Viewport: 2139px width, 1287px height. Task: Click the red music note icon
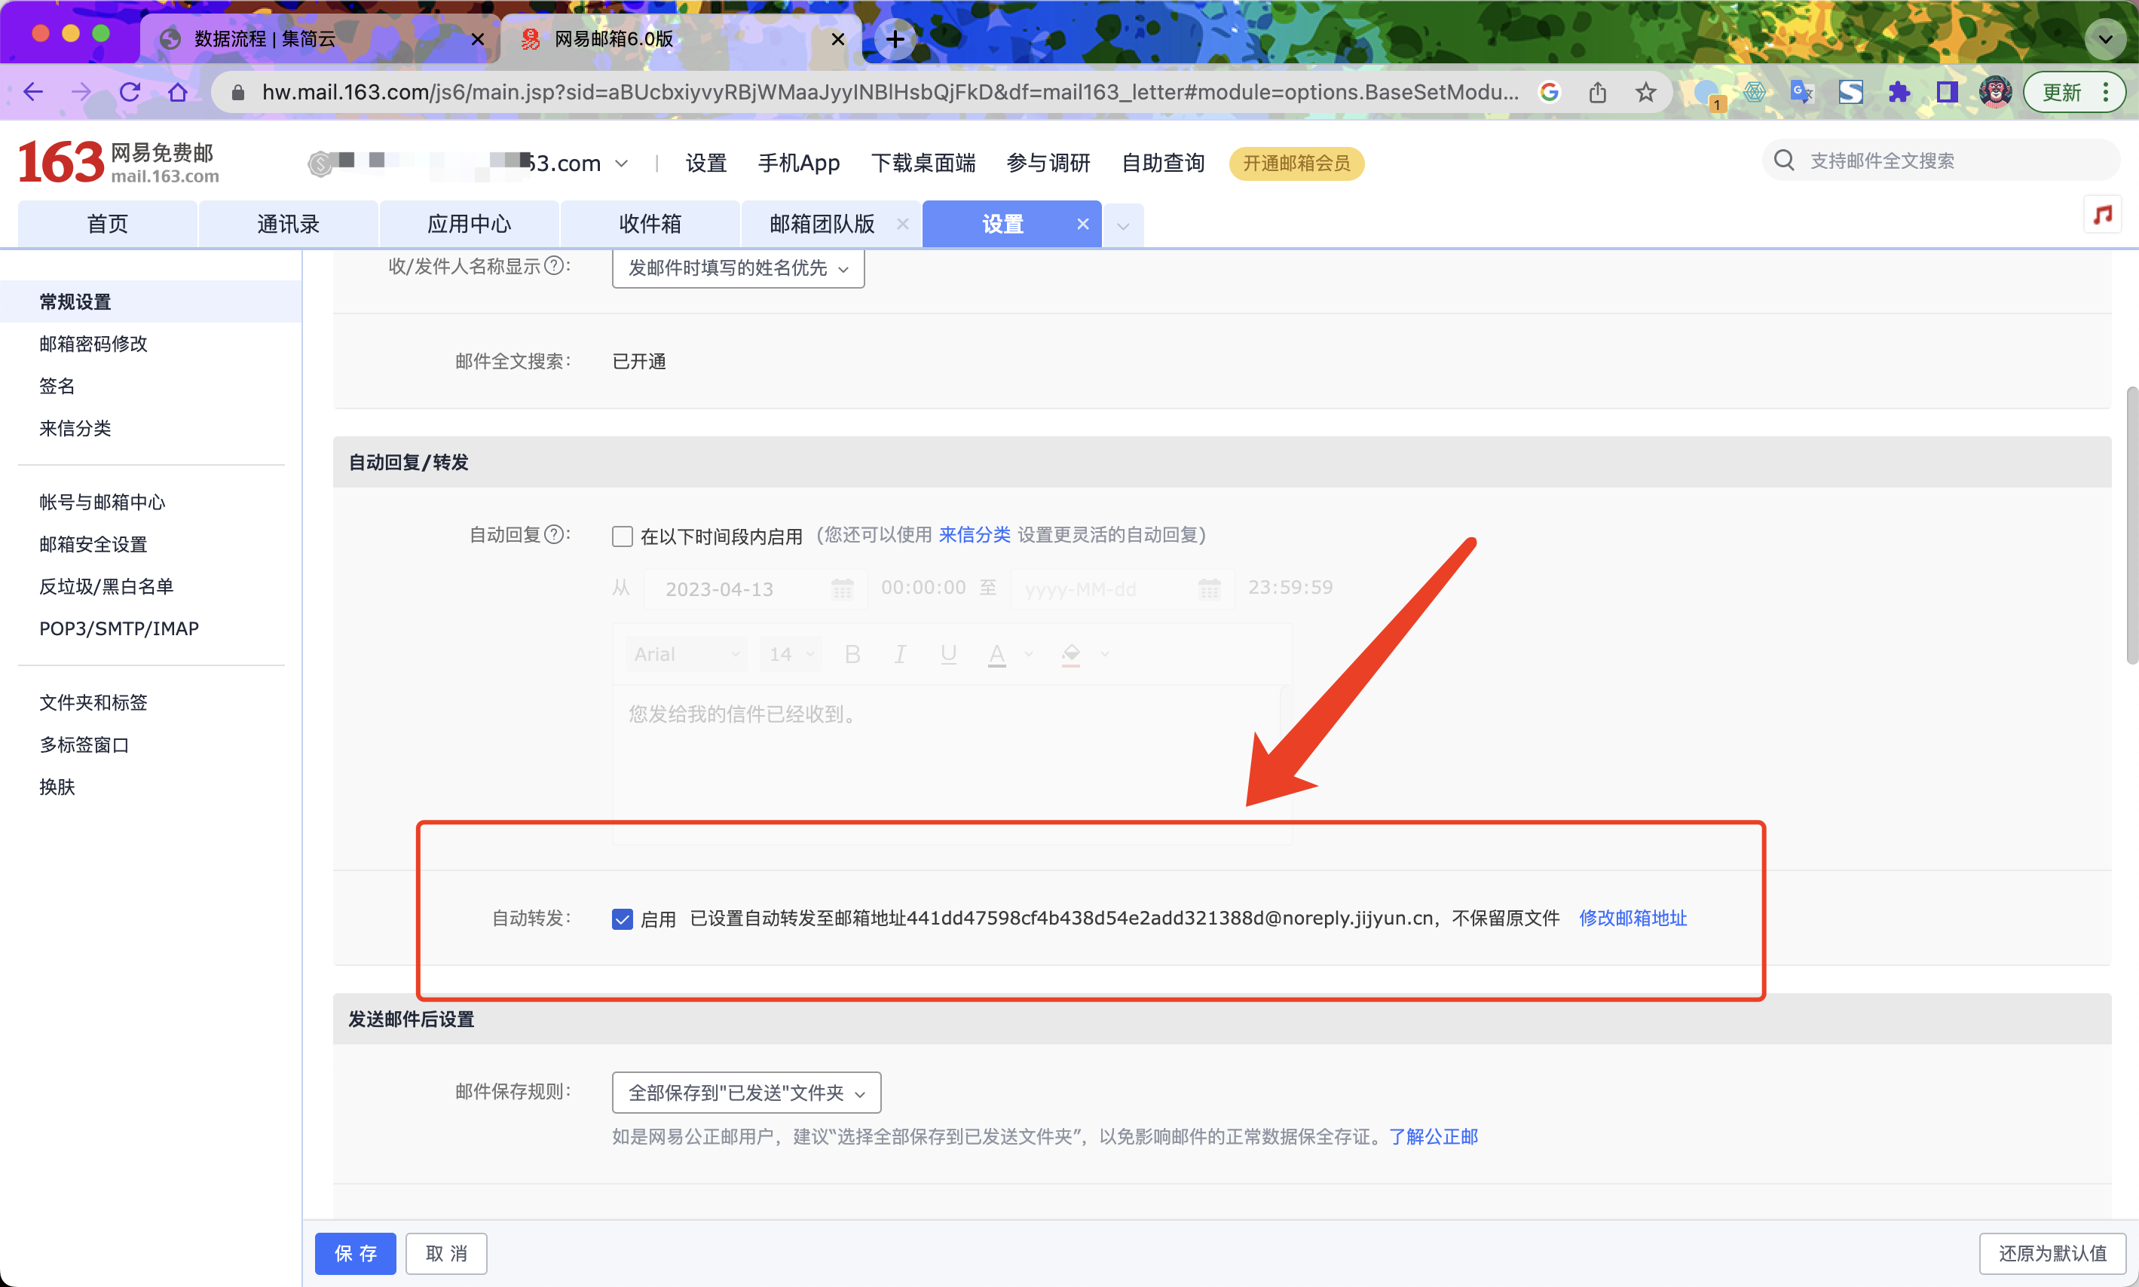coord(2102,214)
